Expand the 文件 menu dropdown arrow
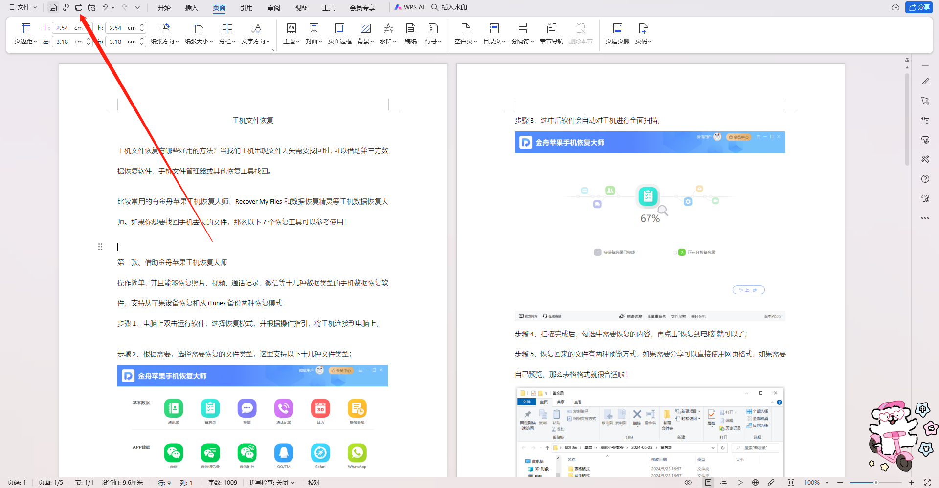The width and height of the screenshot is (939, 488). (35, 7)
